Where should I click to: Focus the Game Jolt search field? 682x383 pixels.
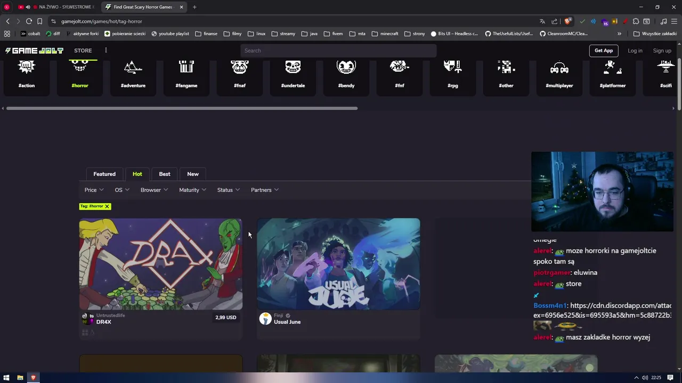coord(338,51)
